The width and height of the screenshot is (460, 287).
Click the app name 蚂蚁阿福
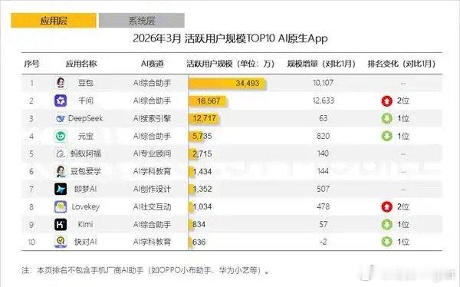pyautogui.click(x=86, y=153)
